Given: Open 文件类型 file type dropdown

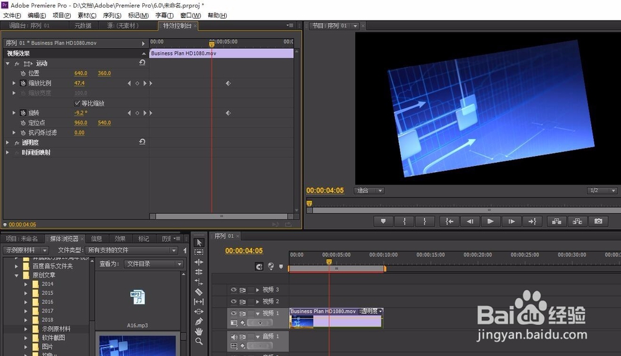Looking at the screenshot, I should point(131,250).
